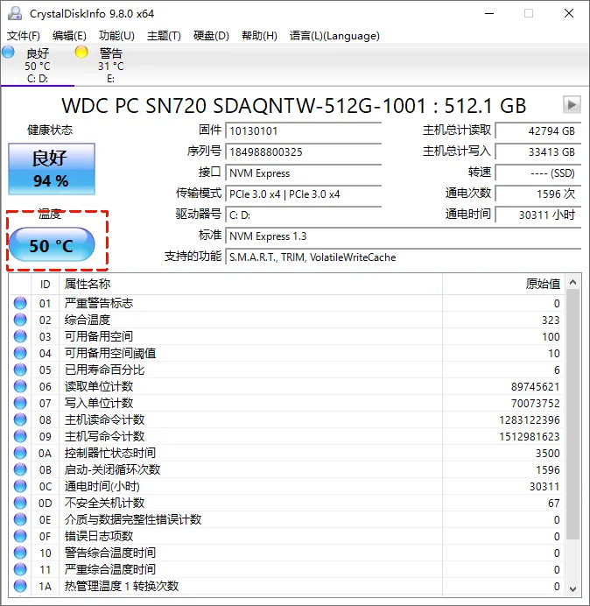Screen dimensions: 590x606
Task: Click status orb for row 05 已用寿命百分比
Action: pos(20,370)
